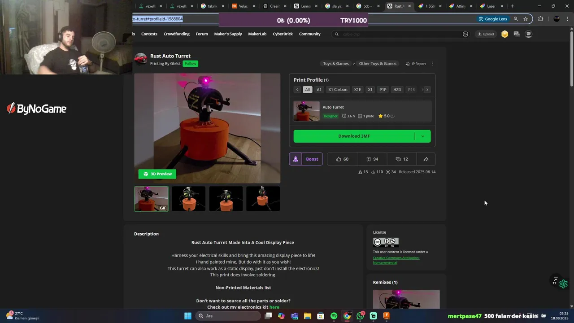Open Maker's Supply

pyautogui.click(x=228, y=34)
